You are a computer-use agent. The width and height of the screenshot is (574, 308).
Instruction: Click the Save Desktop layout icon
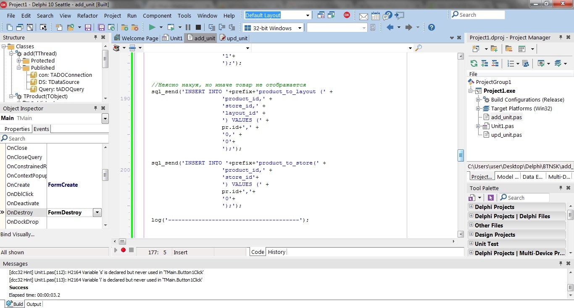(x=321, y=15)
